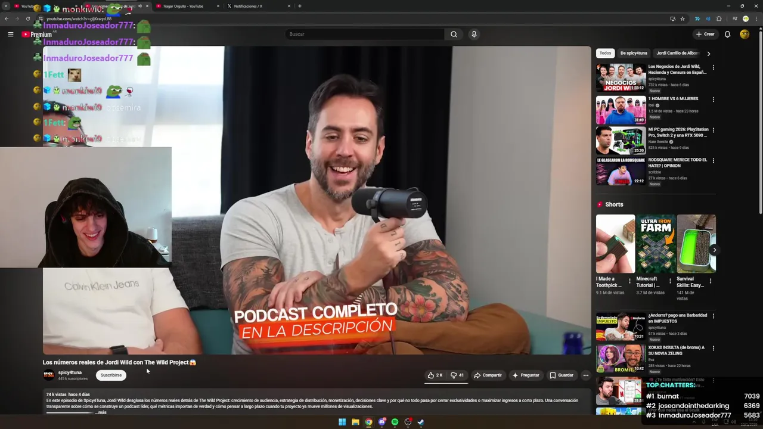Open a new Chrome tab
763x429 pixels.
coord(299,6)
